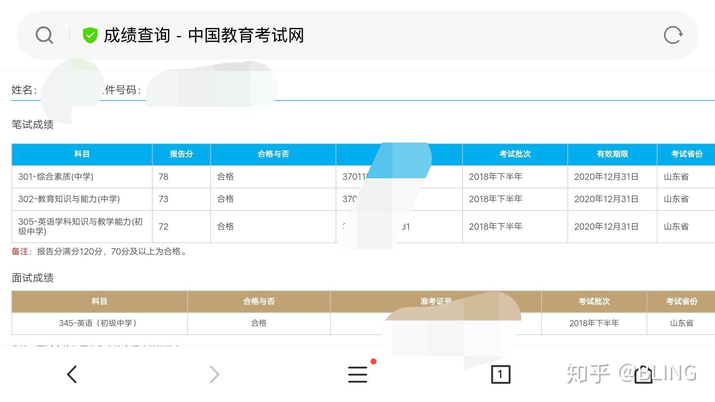Viewport: 715px width, 402px height.
Task: Open the browser hamburger menu
Action: [x=357, y=374]
